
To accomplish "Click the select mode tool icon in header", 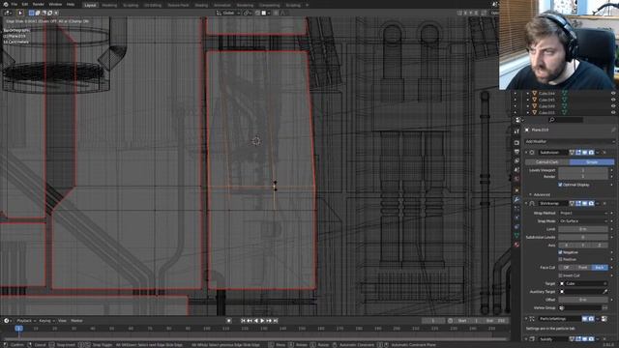I will [20, 13].
